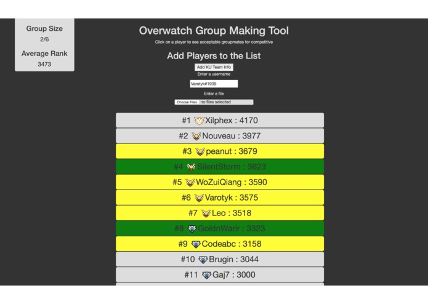The width and height of the screenshot is (428, 304).
Task: Click the acceptable groupmates instruction text
Action: click(214, 42)
